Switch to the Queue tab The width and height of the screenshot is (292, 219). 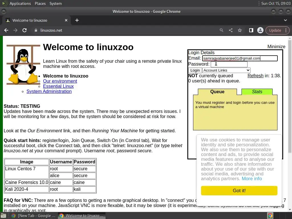tap(217, 92)
